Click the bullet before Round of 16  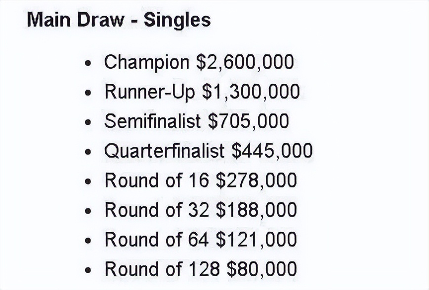88,181
